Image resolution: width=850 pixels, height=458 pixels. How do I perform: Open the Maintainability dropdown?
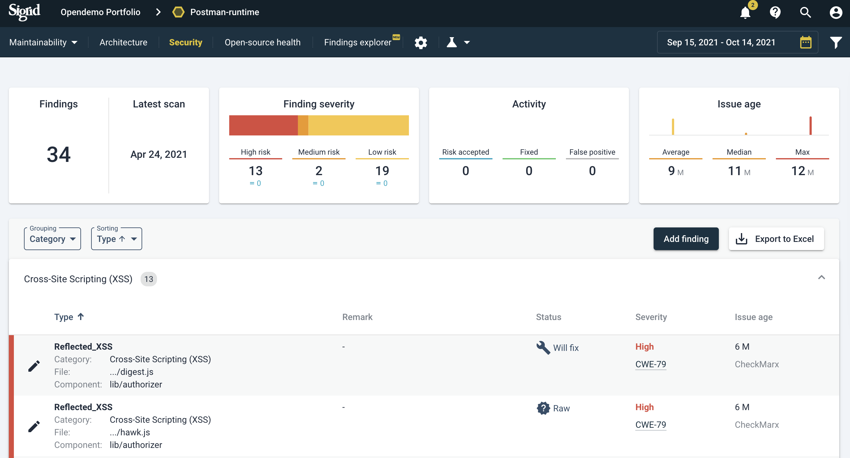(43, 42)
